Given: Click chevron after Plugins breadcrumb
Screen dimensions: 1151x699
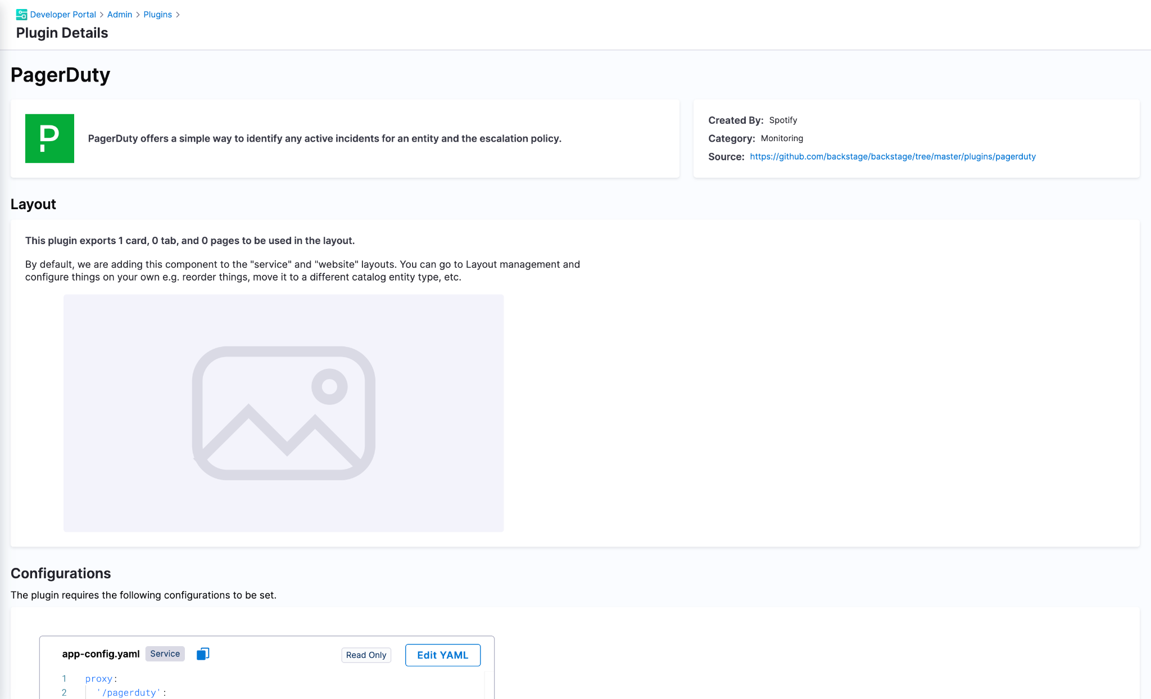Looking at the screenshot, I should pos(178,15).
